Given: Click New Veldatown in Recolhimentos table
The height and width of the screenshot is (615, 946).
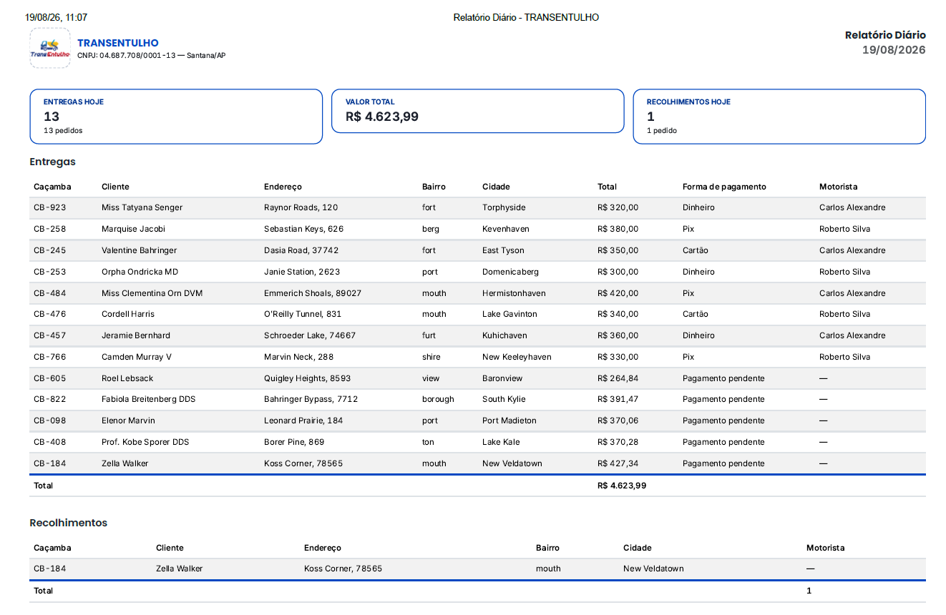Looking at the screenshot, I should (653, 569).
